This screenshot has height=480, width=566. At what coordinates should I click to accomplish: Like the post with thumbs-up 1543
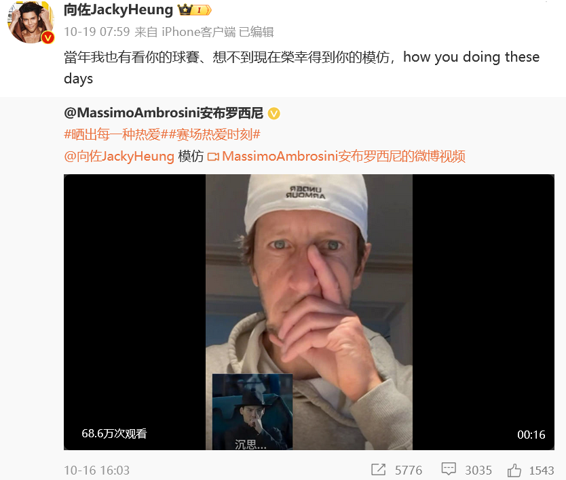click(514, 471)
